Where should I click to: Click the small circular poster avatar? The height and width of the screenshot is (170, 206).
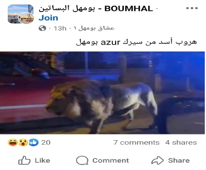pos(26,18)
